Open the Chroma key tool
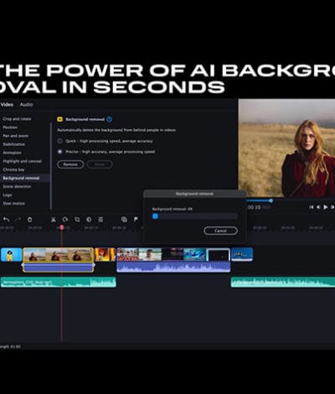 click(13, 169)
